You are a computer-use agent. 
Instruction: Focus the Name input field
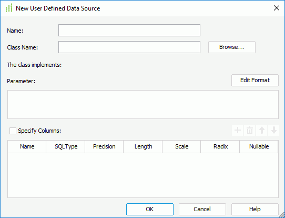tap(129, 30)
